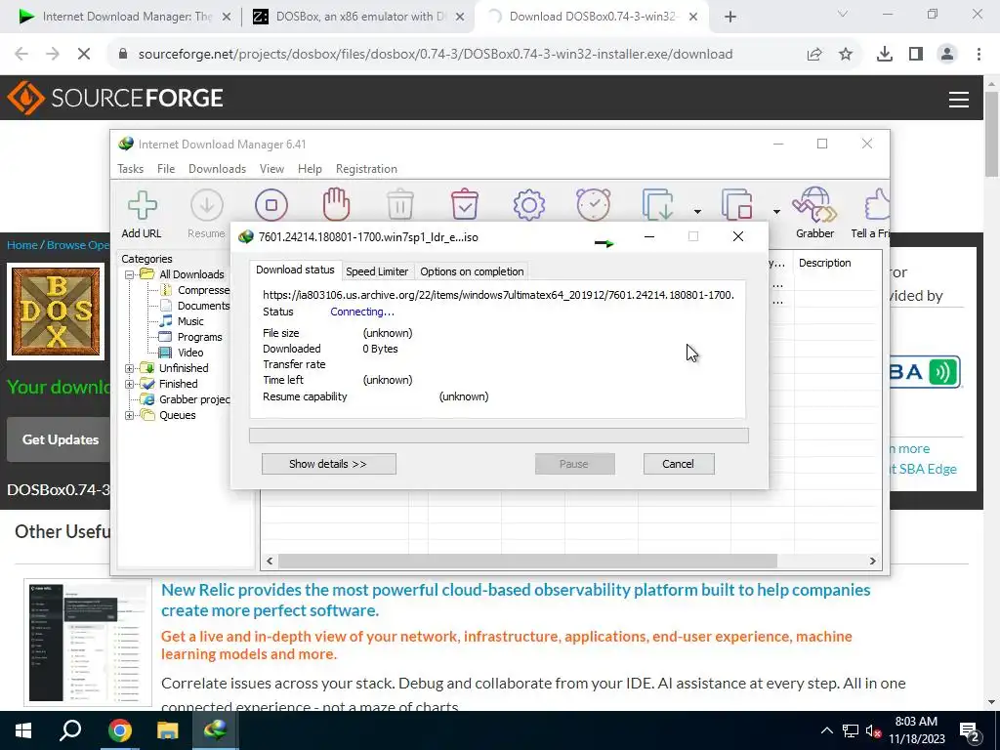This screenshot has width=1000, height=750.
Task: Open the Windows Start menu
Action: [23, 730]
